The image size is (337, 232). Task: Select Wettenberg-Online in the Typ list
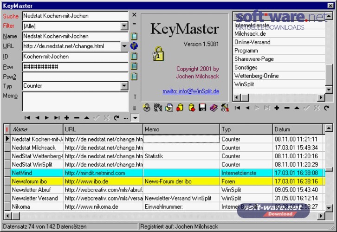(x=279, y=76)
